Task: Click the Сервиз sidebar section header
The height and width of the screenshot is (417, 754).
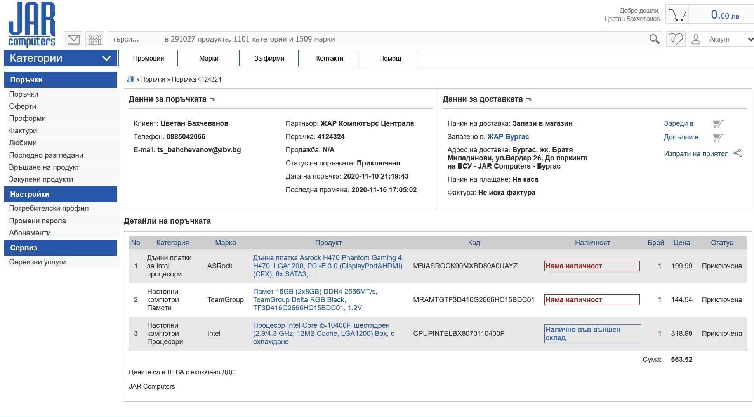Action: (x=61, y=248)
